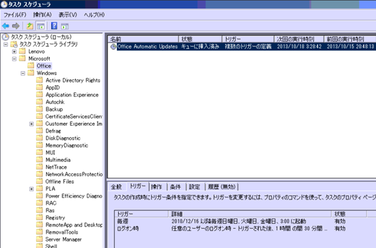Select RemoteApp and Desktop tree item
Viewport: 376px width, 248px height.
74,225
